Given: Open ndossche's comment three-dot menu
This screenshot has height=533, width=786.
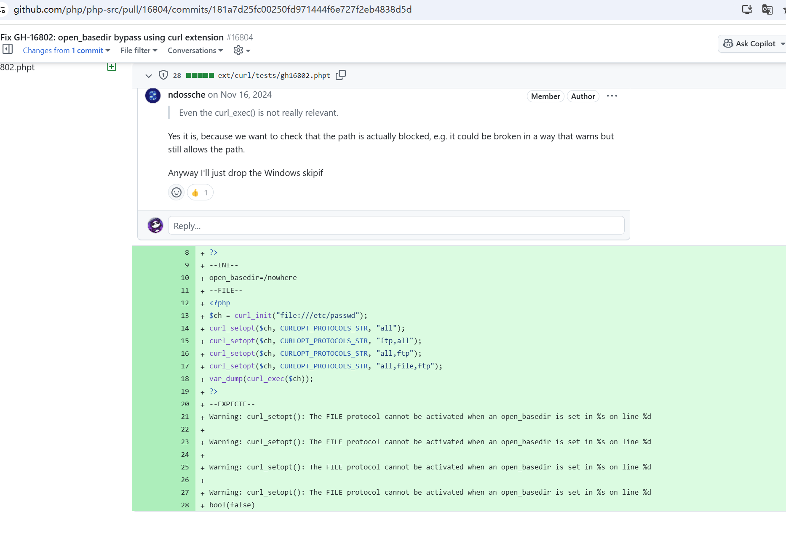Looking at the screenshot, I should (612, 96).
